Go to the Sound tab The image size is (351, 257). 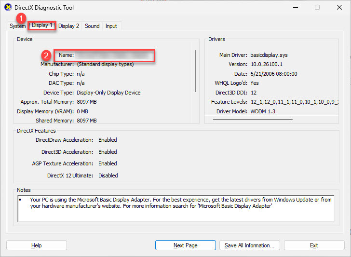point(92,26)
